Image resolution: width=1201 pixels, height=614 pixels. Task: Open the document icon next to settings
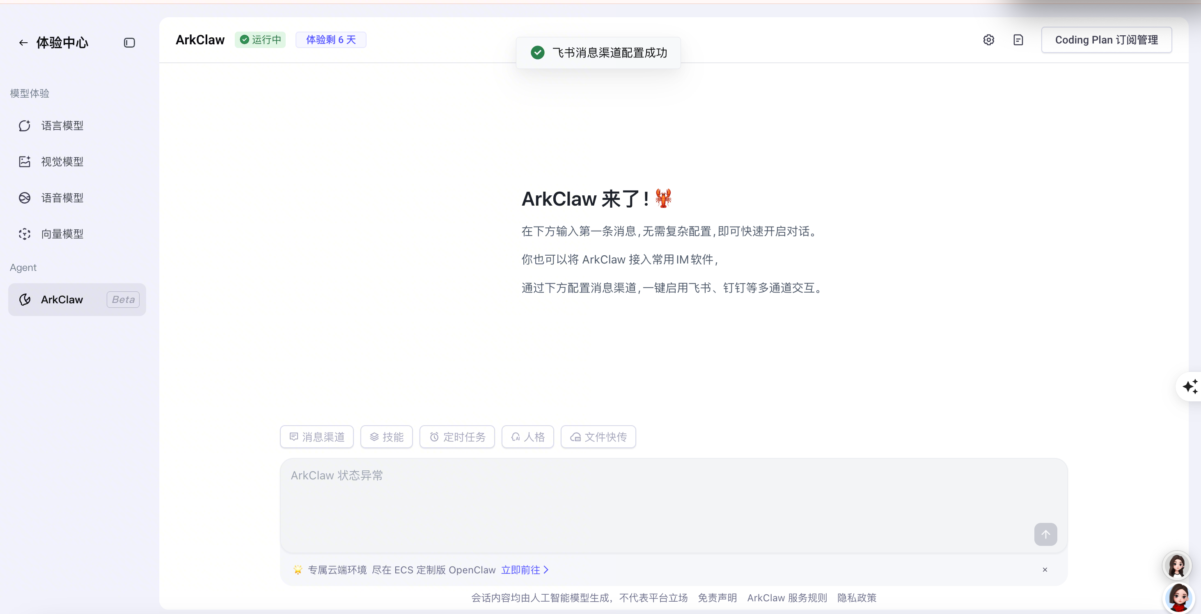[1018, 40]
